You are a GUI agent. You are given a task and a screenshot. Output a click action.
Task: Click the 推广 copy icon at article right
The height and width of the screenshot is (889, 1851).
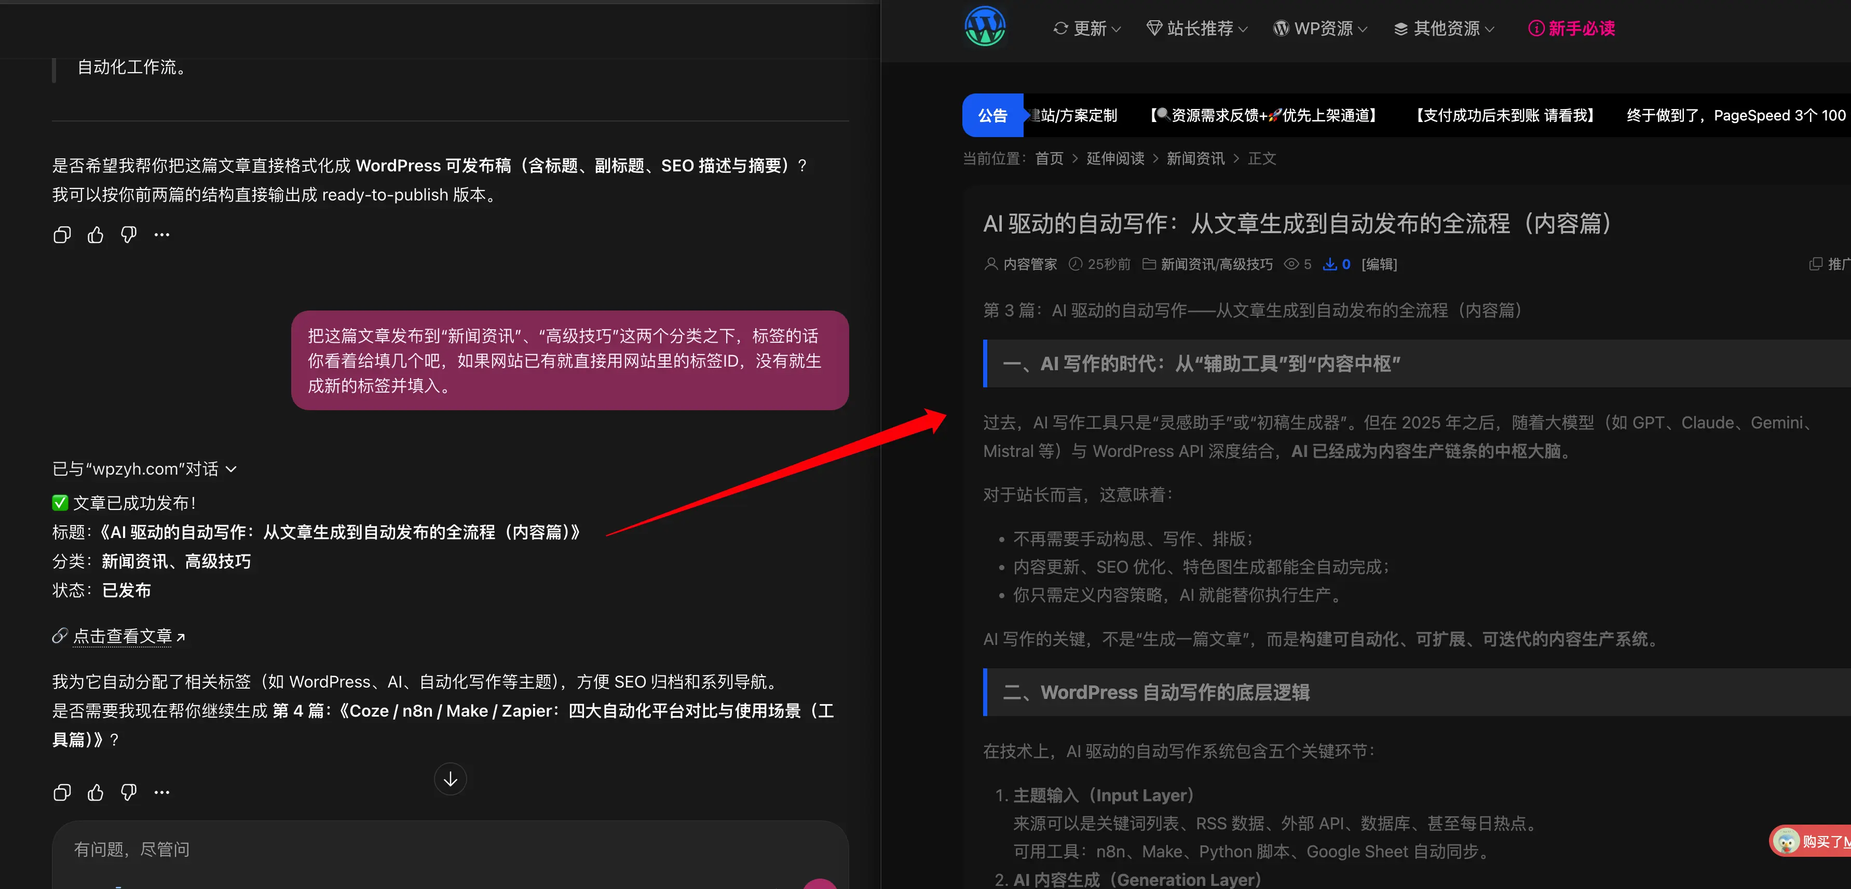pyautogui.click(x=1816, y=264)
